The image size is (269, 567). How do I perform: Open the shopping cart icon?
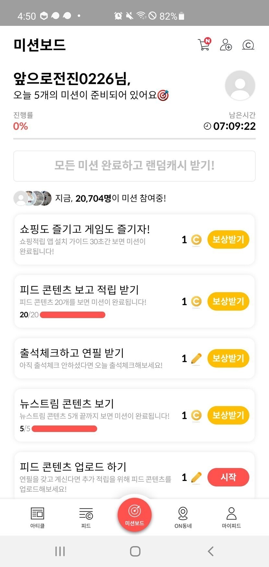204,45
